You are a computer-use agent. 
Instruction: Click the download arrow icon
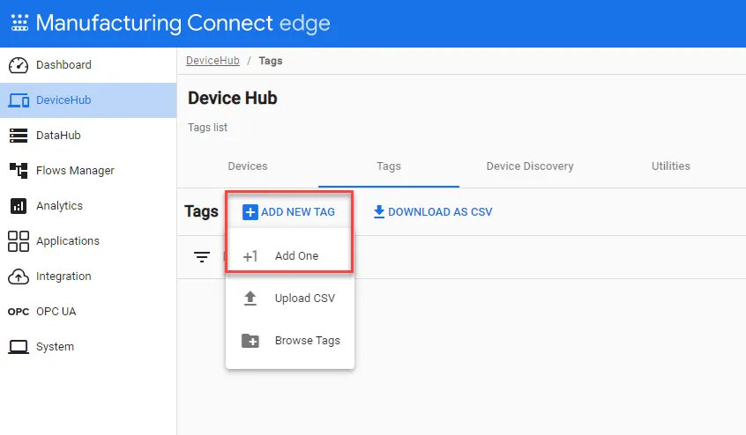pos(378,212)
